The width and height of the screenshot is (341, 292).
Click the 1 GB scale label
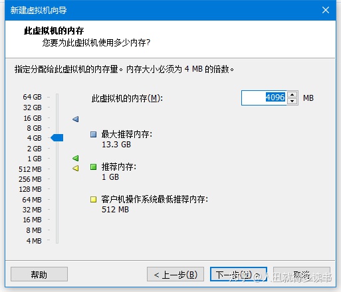[35, 159]
